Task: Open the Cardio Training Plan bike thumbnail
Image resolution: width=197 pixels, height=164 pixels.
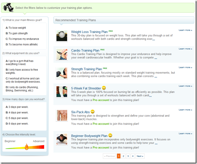Action: [x=62, y=54]
